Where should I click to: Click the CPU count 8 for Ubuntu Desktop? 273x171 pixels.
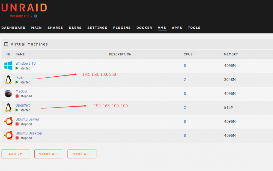[x=185, y=135]
